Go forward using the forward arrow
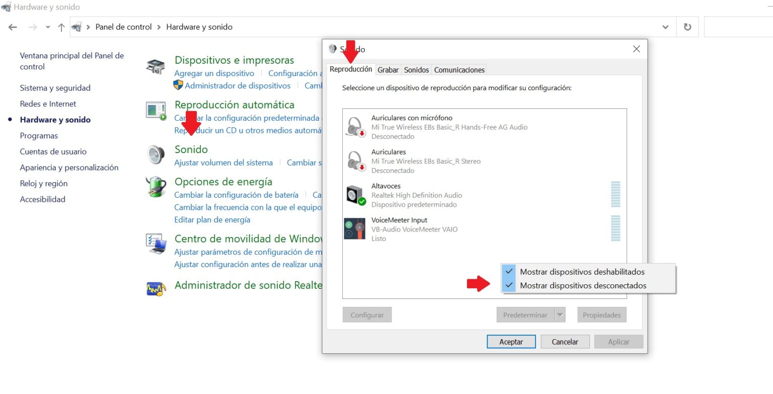 33,27
